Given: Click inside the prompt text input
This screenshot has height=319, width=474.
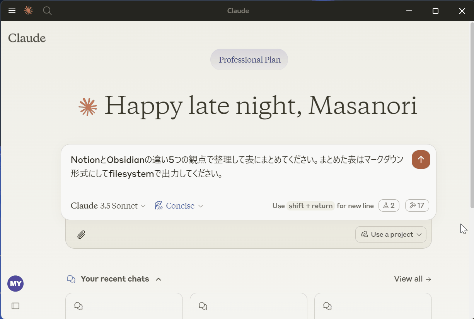Looking at the screenshot, I should [x=237, y=167].
